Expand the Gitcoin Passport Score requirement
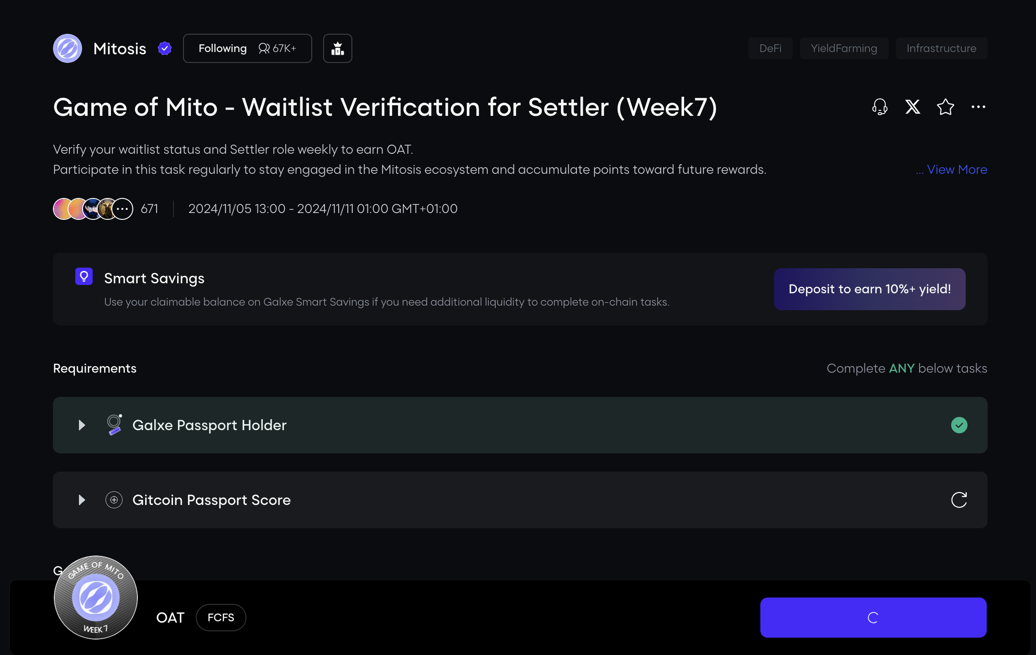1036x655 pixels. [x=82, y=500]
